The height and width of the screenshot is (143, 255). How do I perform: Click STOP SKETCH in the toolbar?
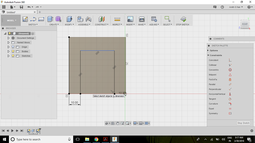183,25
